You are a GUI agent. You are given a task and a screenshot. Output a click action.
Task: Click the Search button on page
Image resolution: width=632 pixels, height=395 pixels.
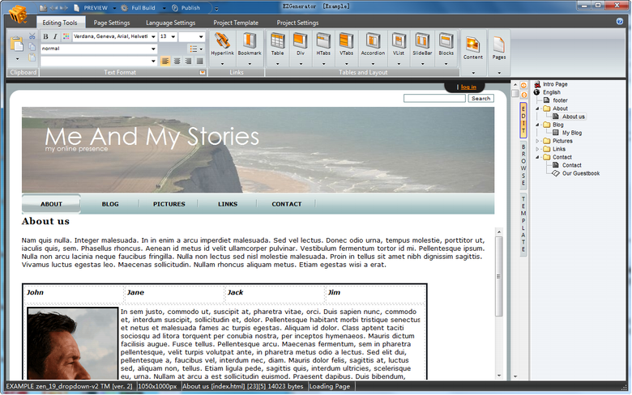[480, 99]
